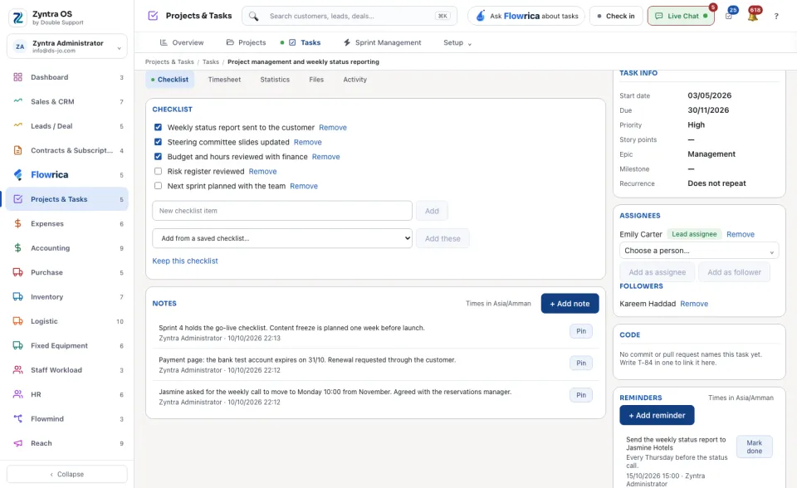Pin the Jasmine weekly call note
This screenshot has height=488, width=797.
[581, 395]
